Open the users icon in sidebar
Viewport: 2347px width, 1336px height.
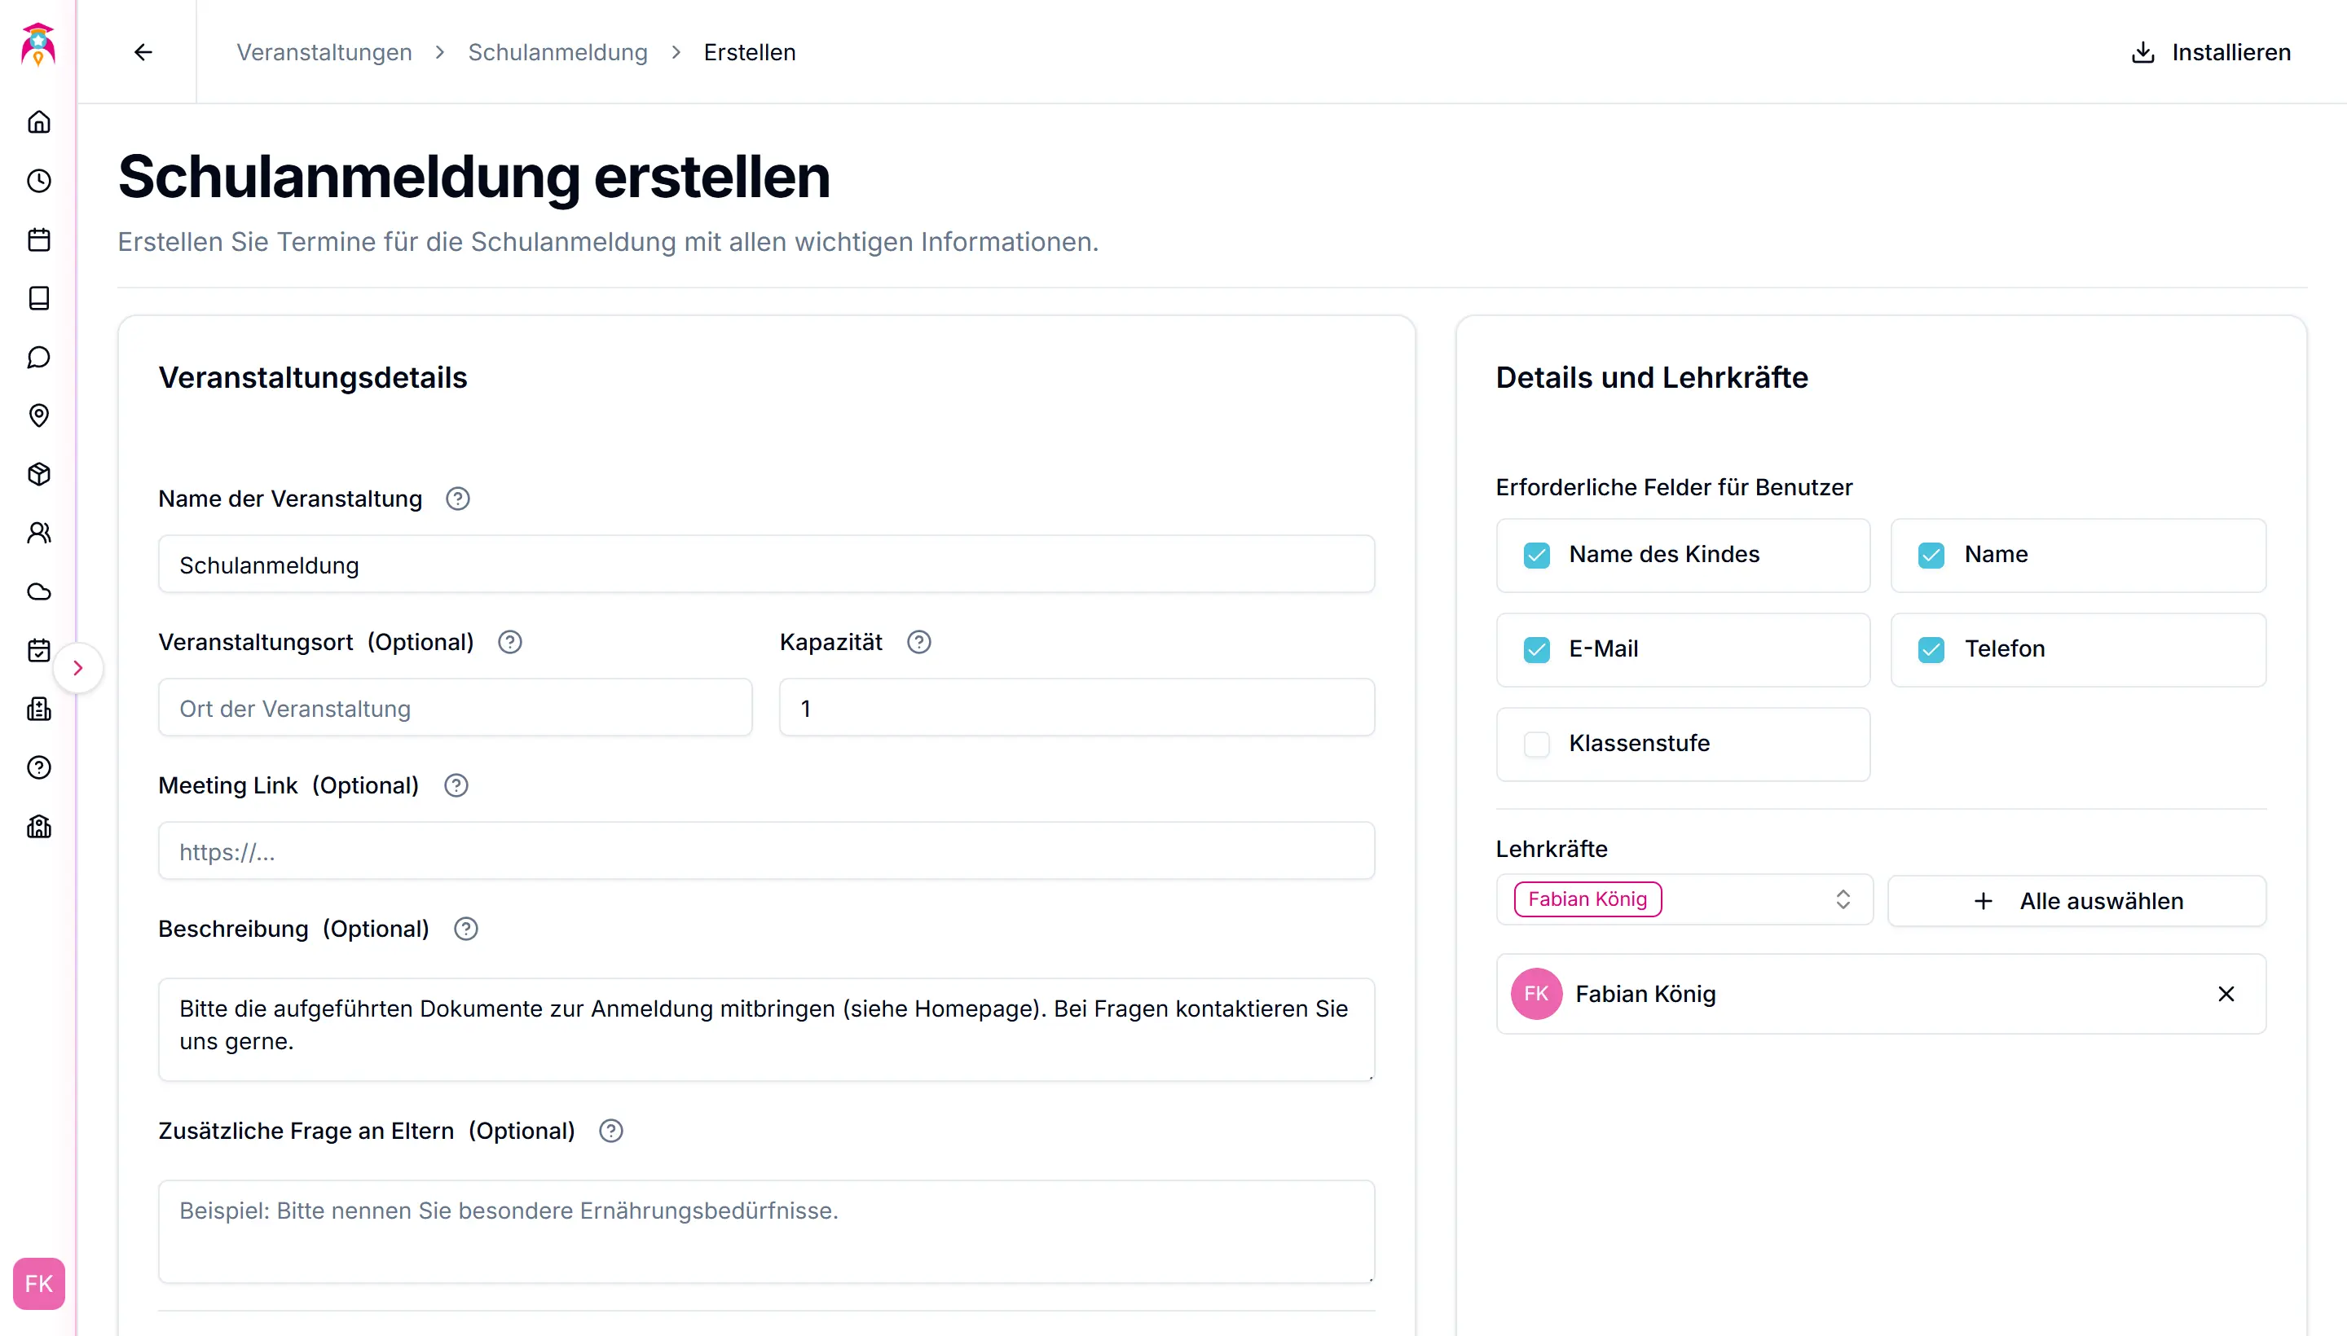(x=38, y=533)
